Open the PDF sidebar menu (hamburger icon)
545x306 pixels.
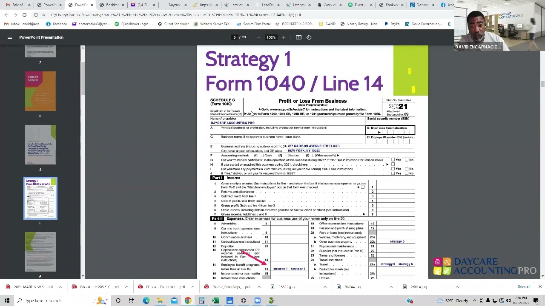tap(9, 37)
